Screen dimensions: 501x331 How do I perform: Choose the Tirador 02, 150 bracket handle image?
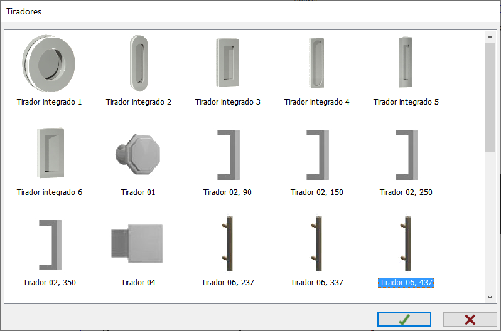point(318,155)
